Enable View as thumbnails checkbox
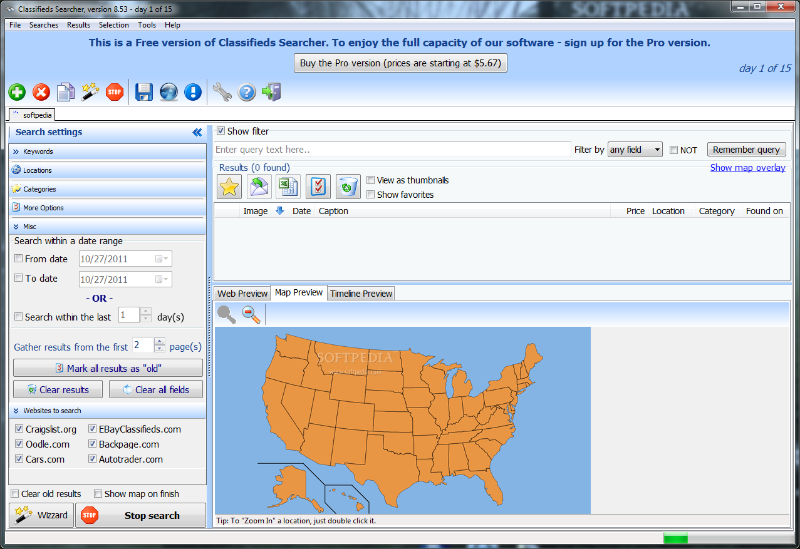The width and height of the screenshot is (800, 549). 371,180
